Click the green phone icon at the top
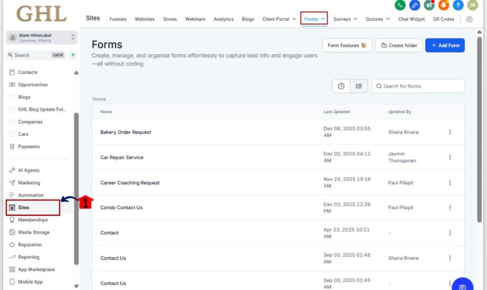This screenshot has width=487, height=290. (x=400, y=6)
